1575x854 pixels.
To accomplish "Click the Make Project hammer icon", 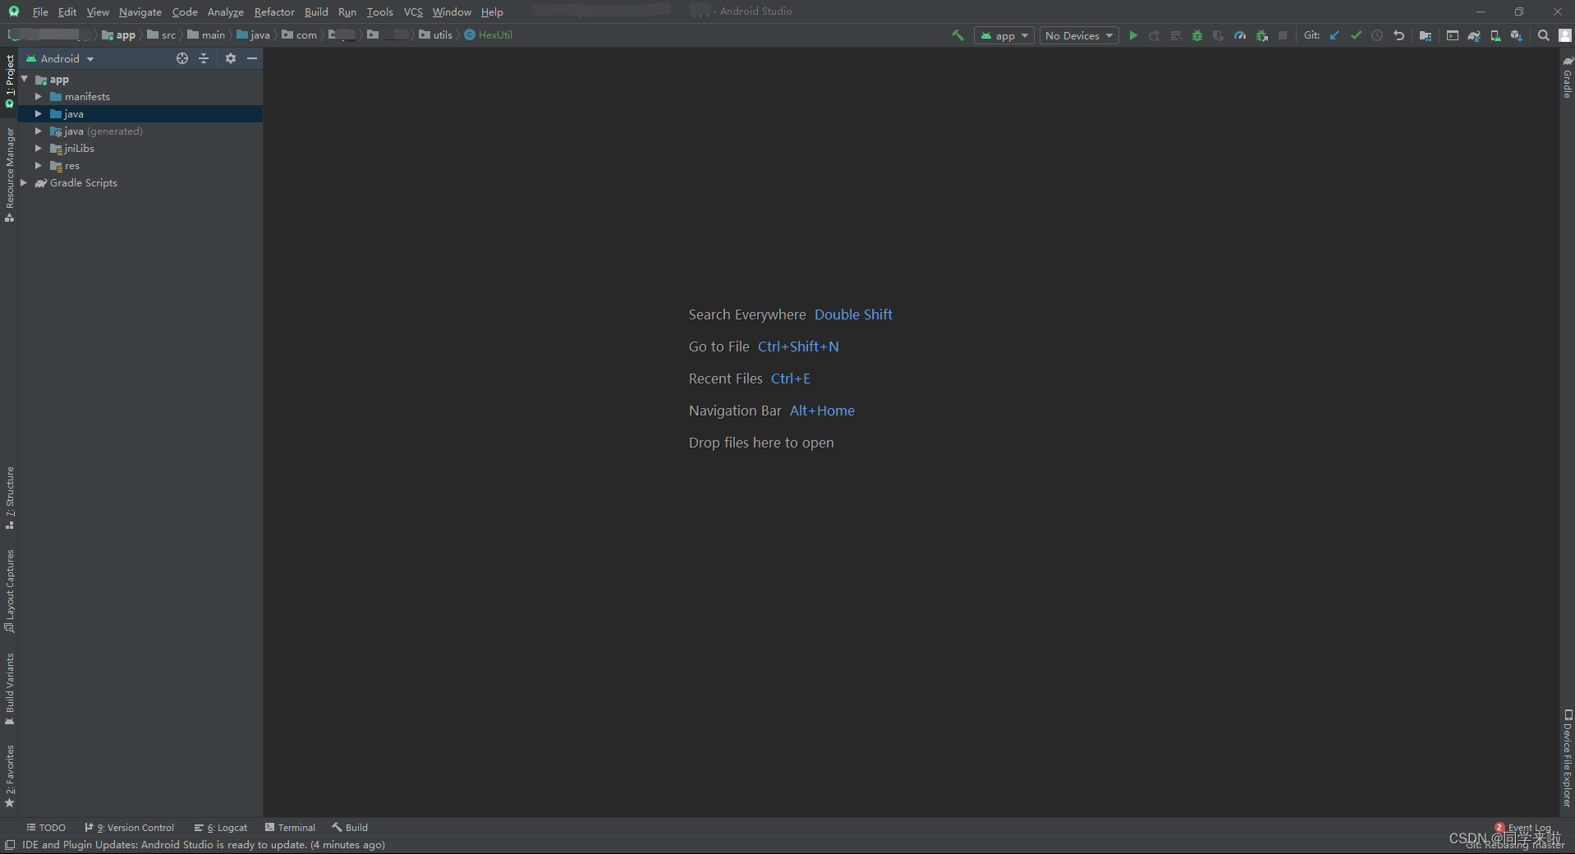I will (x=957, y=35).
